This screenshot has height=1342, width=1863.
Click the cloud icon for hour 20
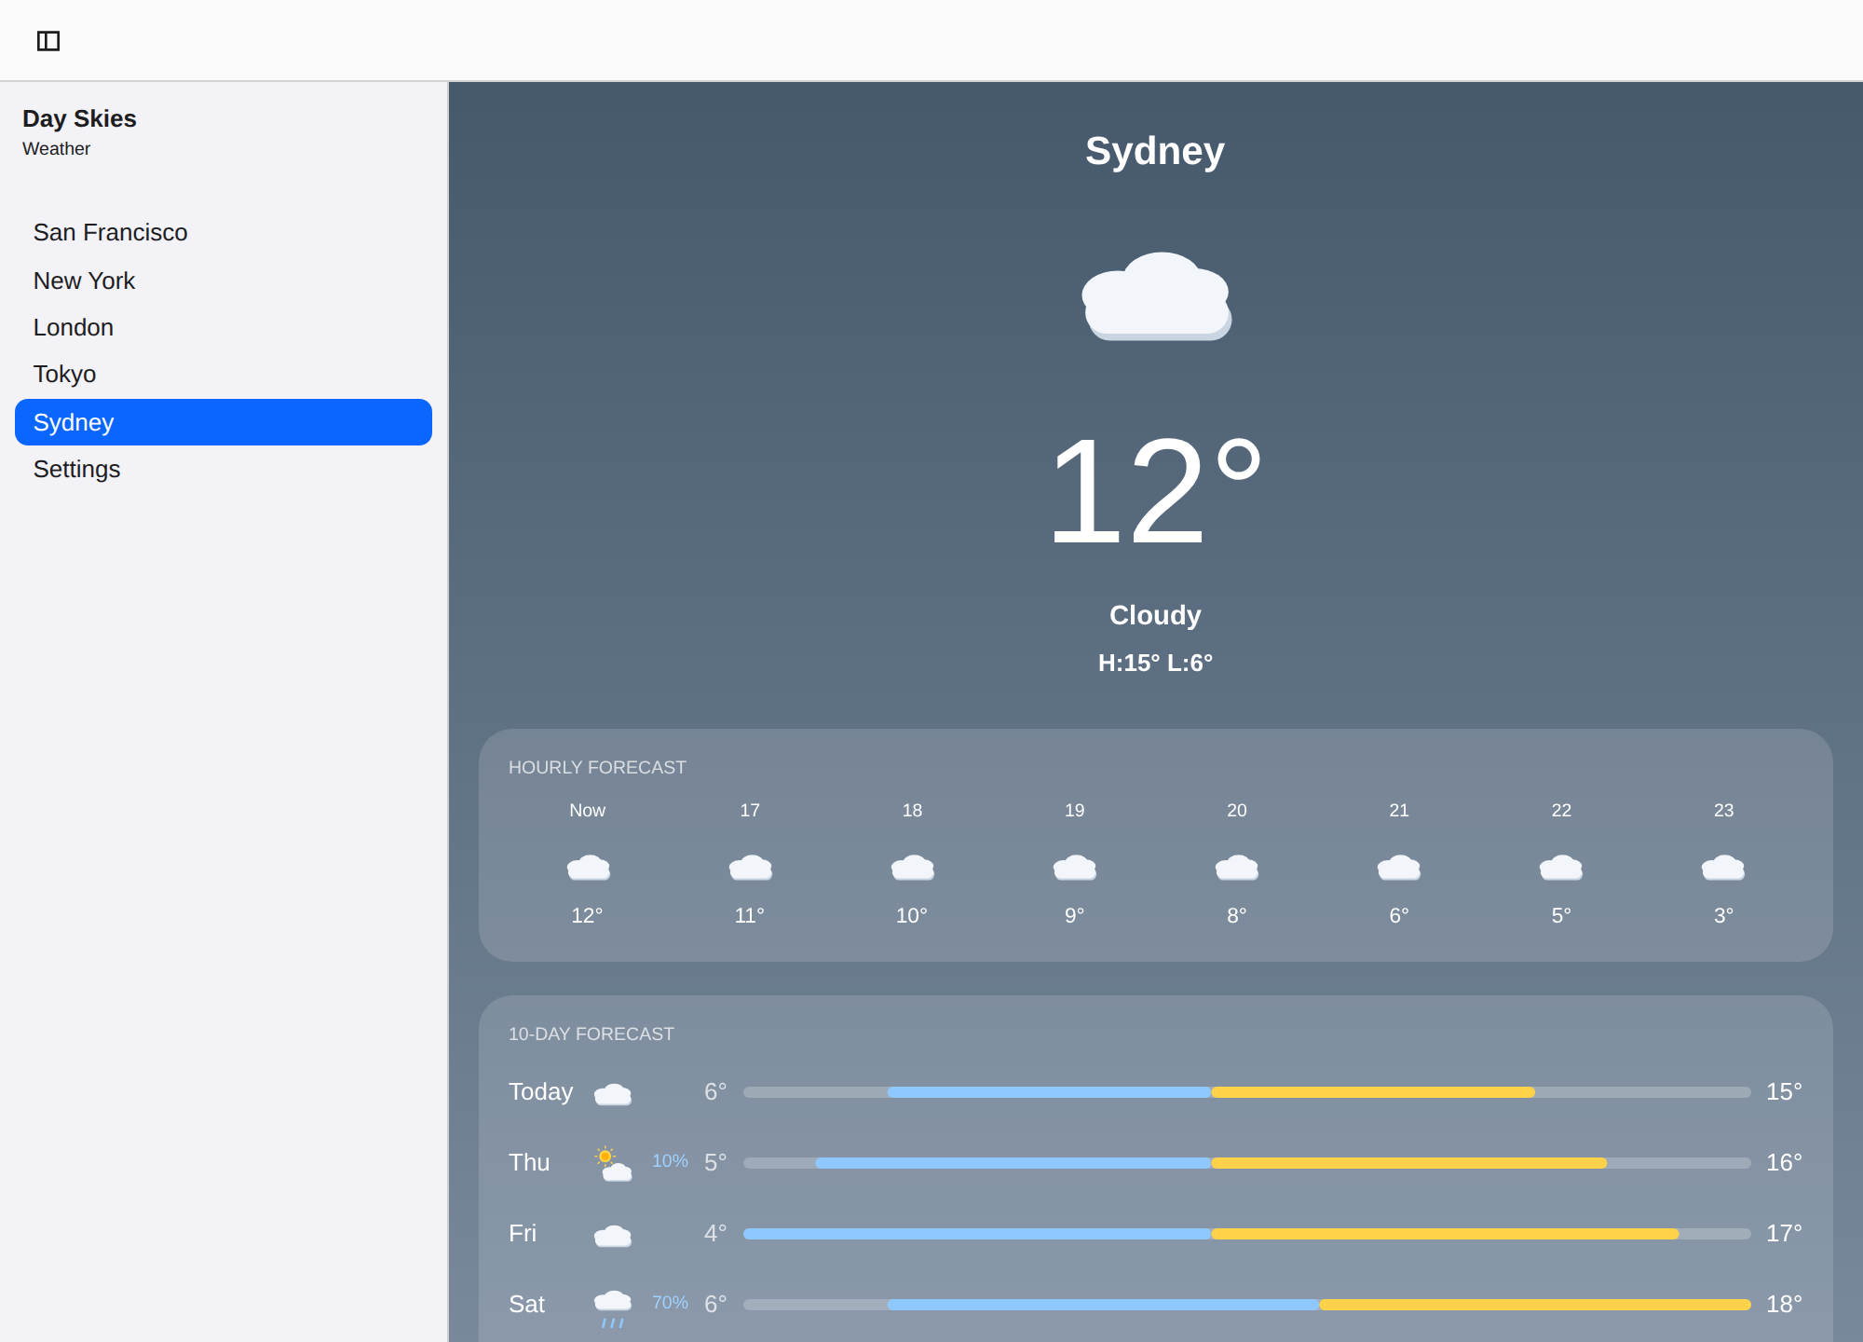coord(1237,867)
